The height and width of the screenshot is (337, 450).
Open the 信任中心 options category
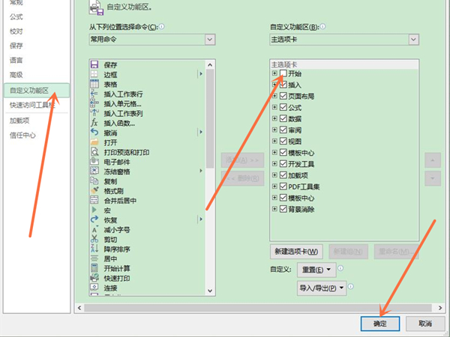(x=22, y=135)
